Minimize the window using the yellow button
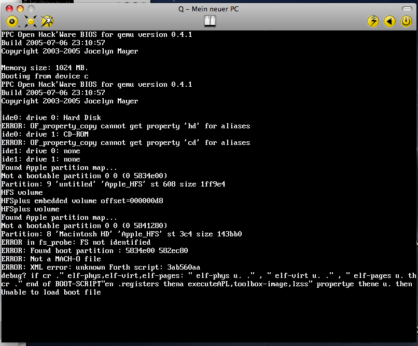418x346 pixels. click(x=20, y=9)
